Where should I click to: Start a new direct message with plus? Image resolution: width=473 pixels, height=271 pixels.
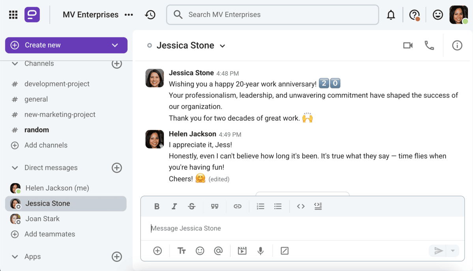pyautogui.click(x=117, y=167)
